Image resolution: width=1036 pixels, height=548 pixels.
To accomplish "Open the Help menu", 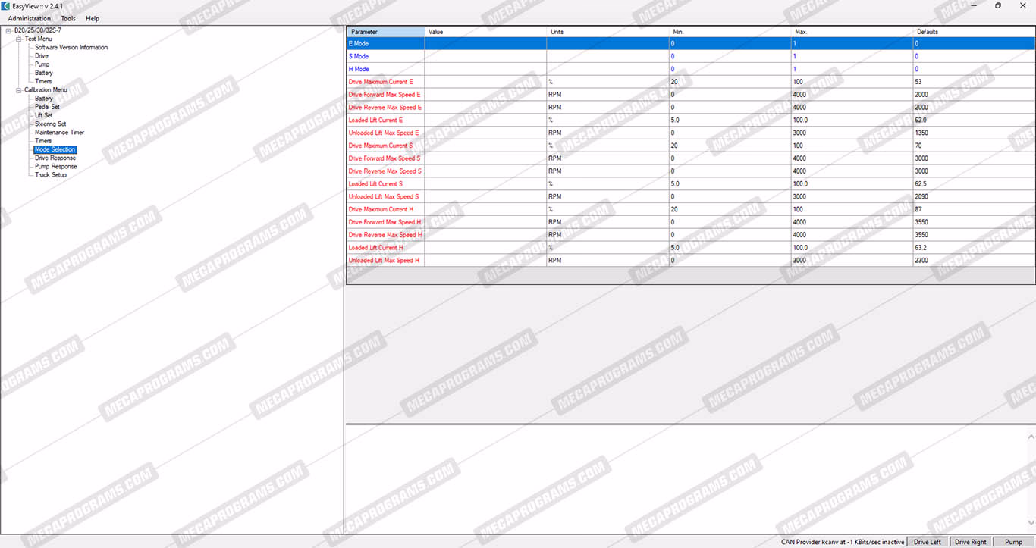I will pos(93,18).
